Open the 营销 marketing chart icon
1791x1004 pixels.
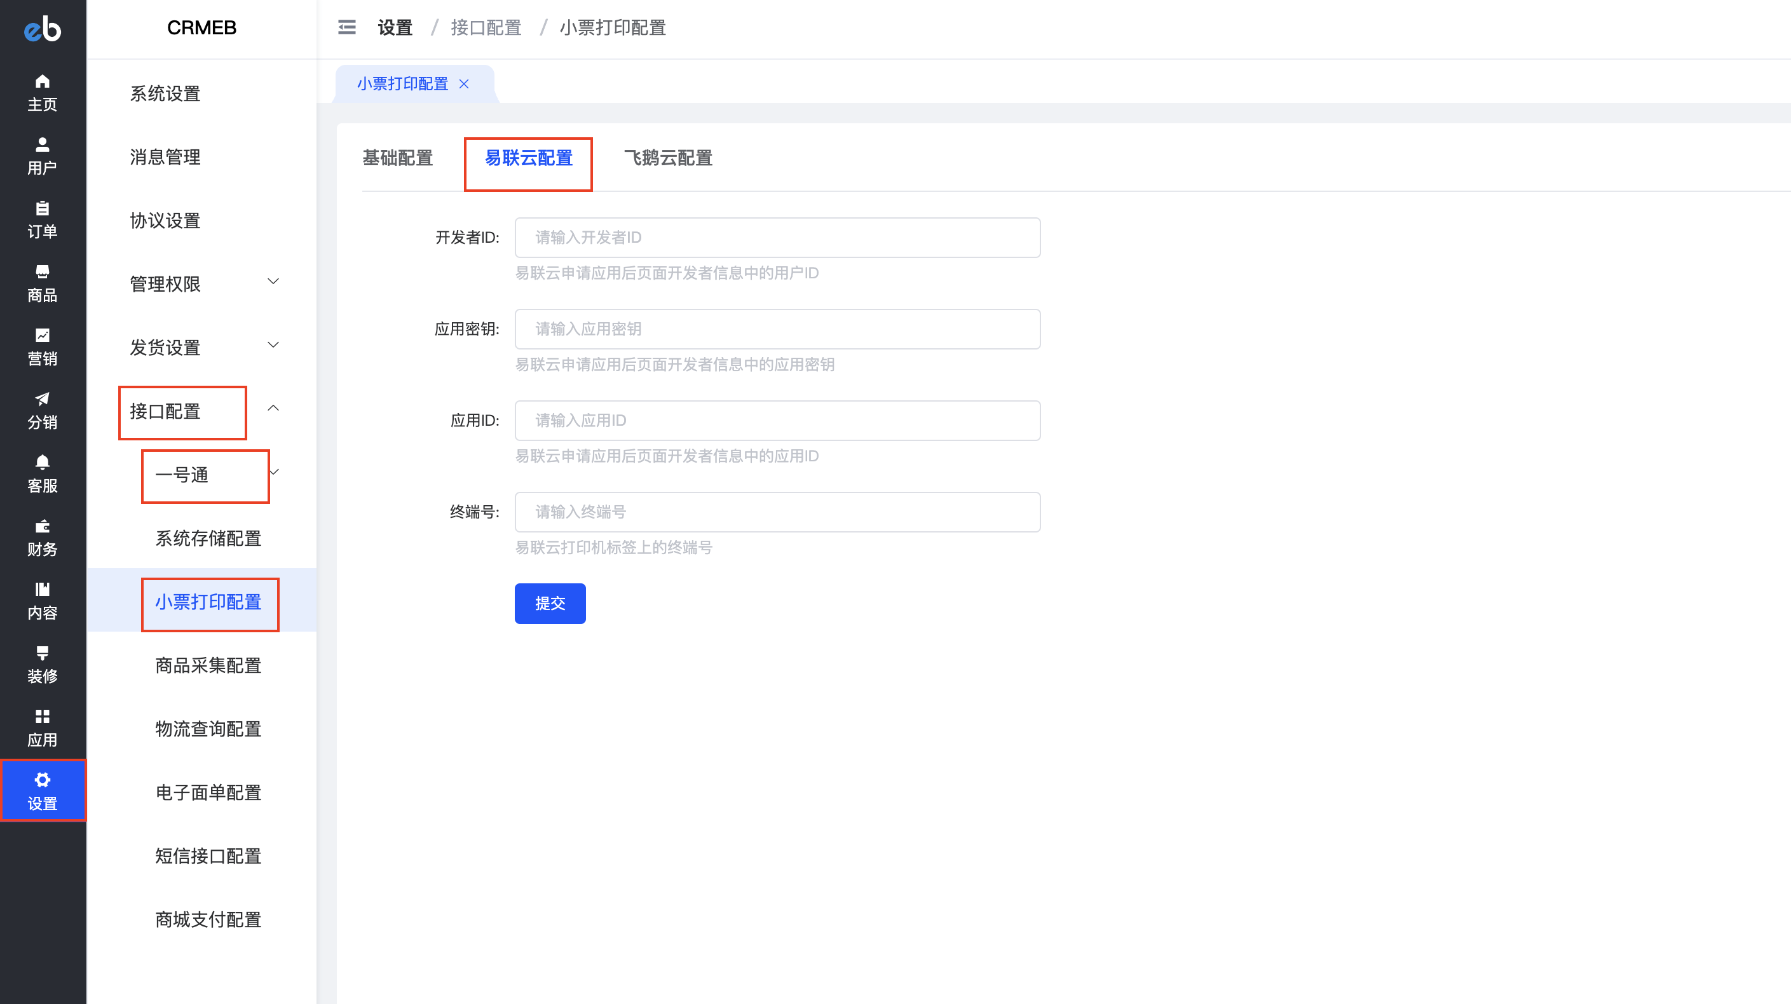coord(43,336)
